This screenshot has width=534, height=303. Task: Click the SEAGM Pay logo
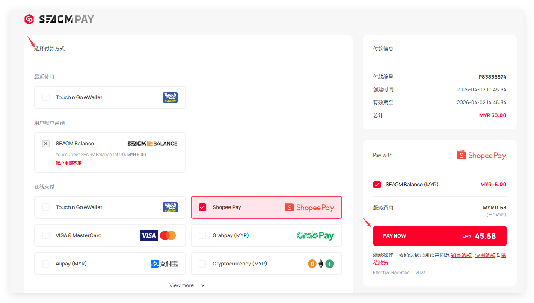(x=59, y=19)
